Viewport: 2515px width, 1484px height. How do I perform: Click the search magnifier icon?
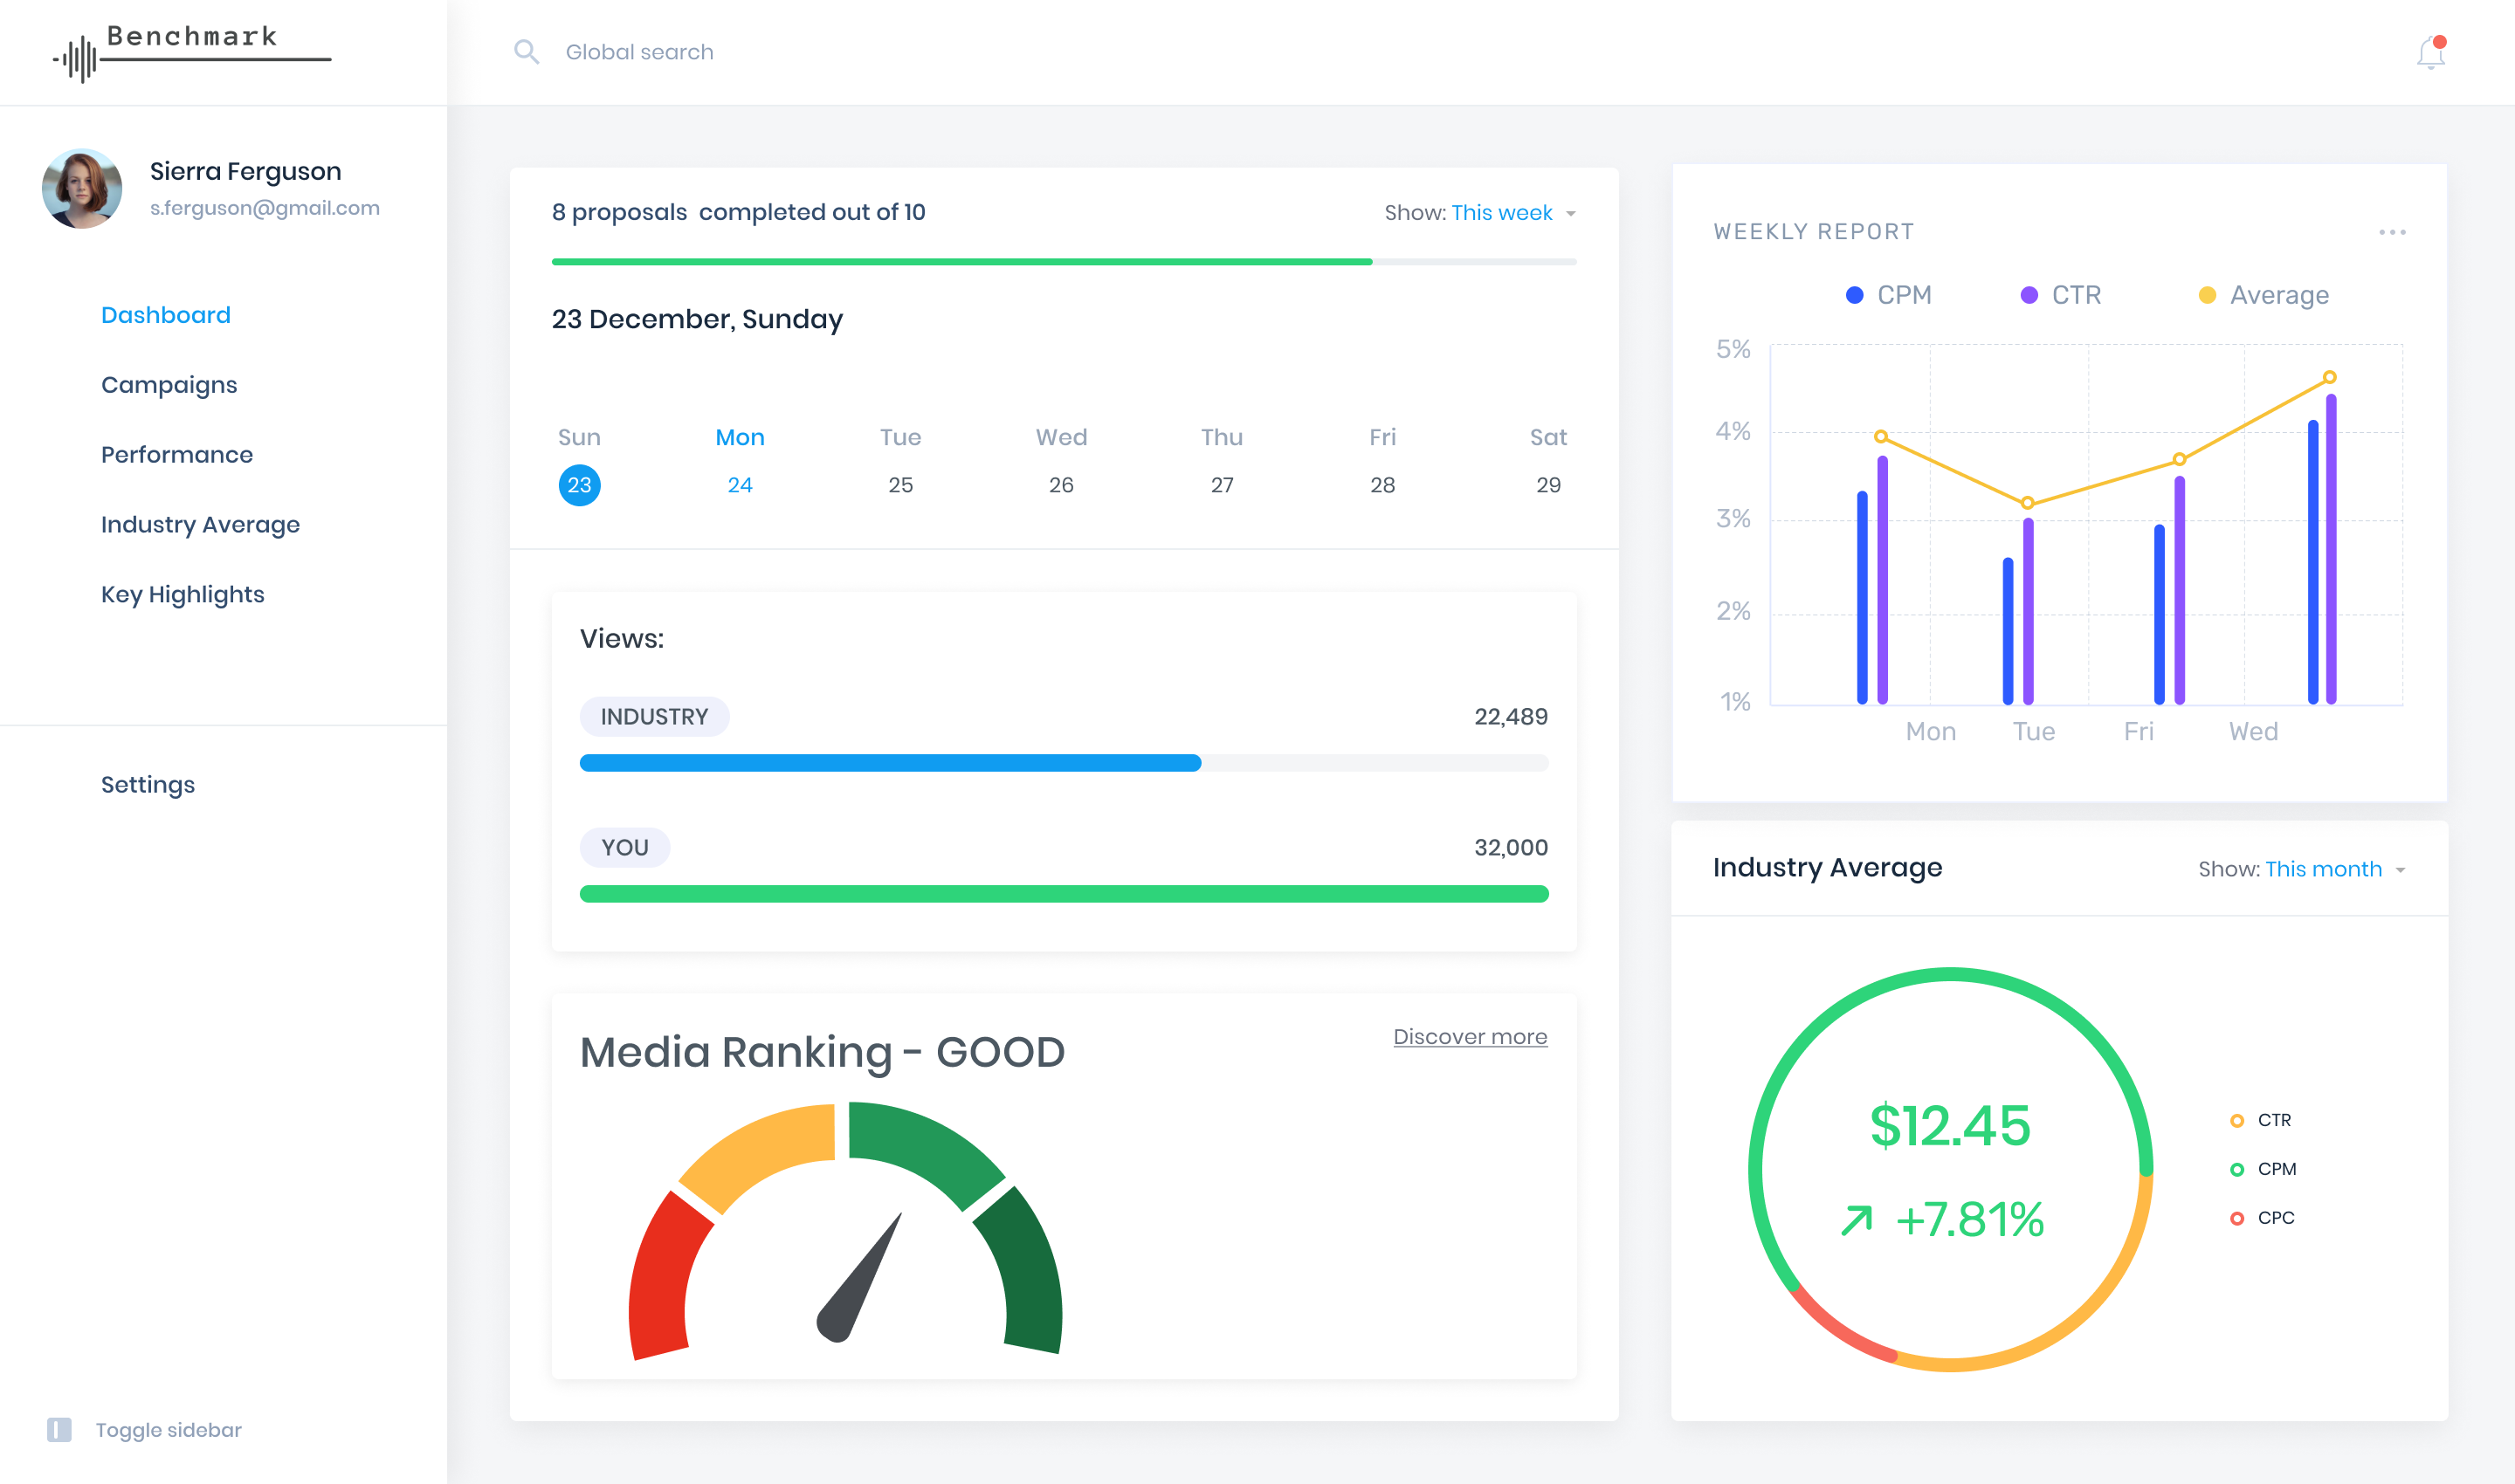click(x=527, y=52)
